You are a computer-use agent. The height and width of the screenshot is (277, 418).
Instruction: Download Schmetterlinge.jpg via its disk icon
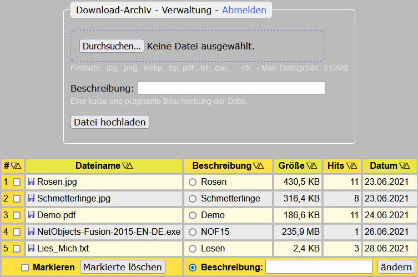[31, 198]
